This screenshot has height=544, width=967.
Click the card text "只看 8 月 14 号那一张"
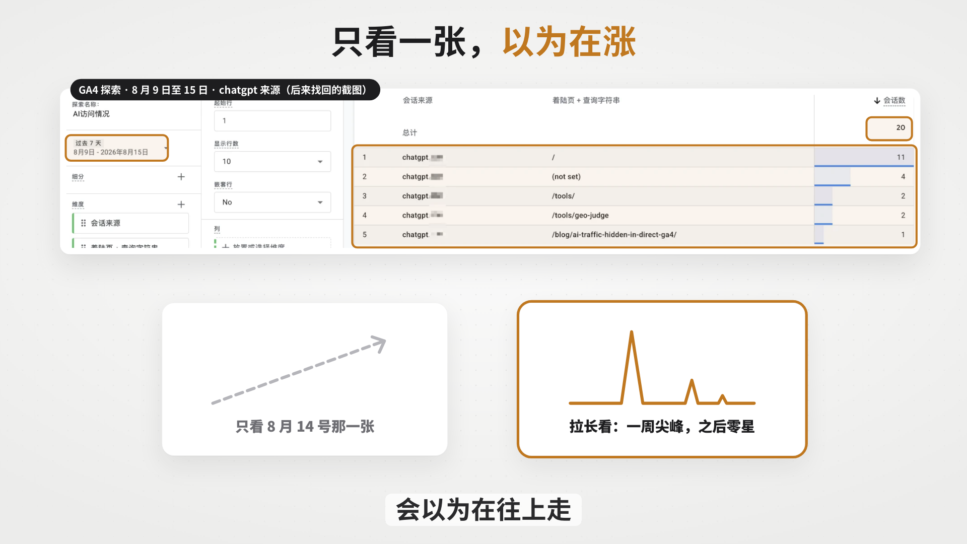point(305,427)
